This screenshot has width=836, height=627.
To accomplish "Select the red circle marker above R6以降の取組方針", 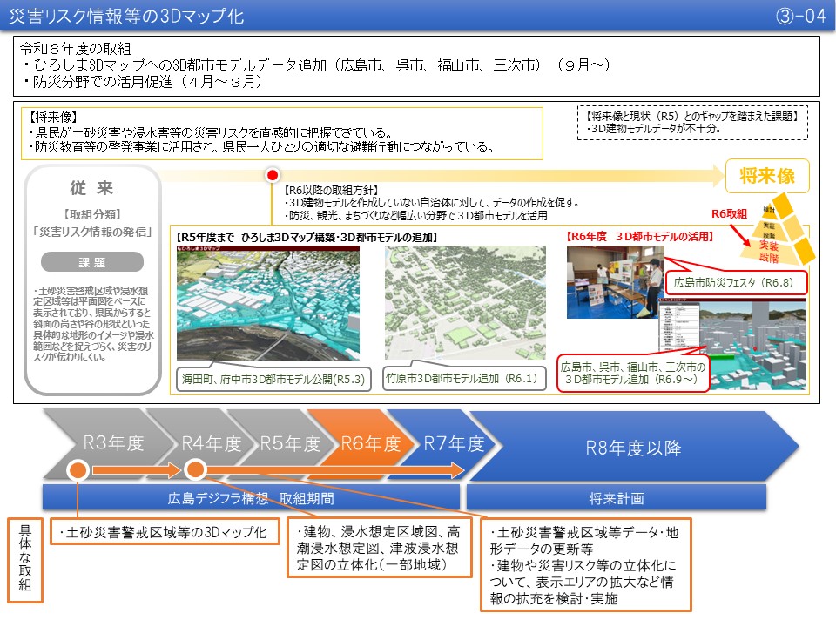I will [x=273, y=175].
